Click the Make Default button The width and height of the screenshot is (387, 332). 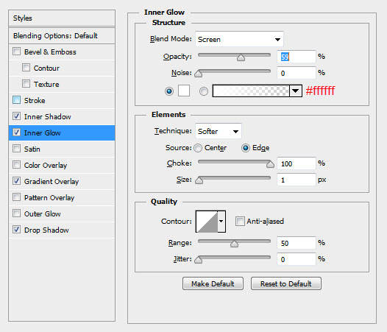pos(213,283)
